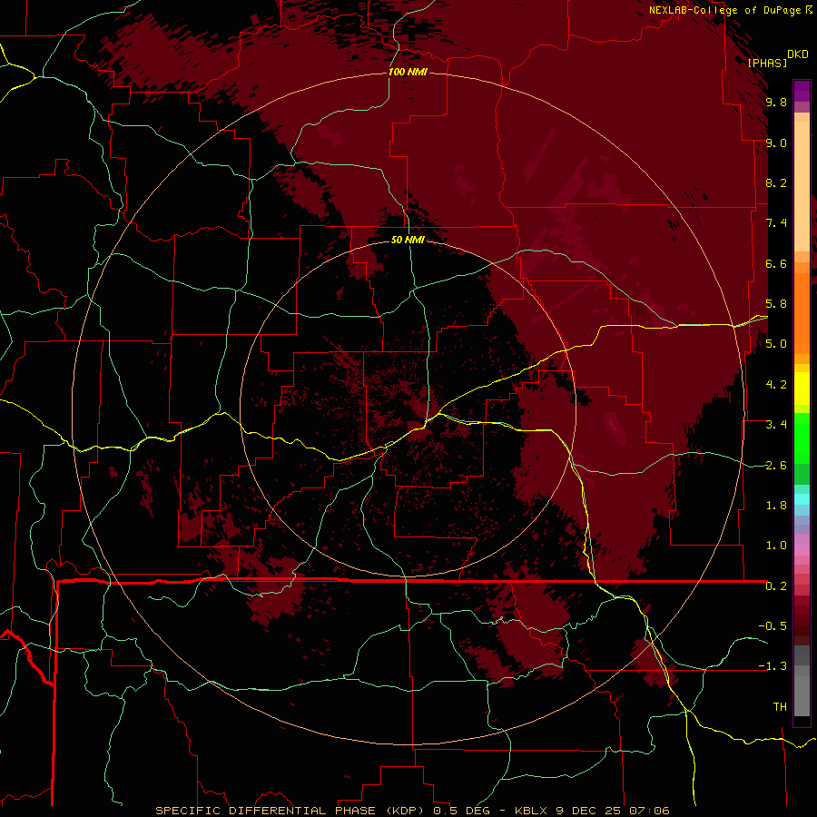
Task: Click the bright green segment of the color bar
Action: (802, 438)
